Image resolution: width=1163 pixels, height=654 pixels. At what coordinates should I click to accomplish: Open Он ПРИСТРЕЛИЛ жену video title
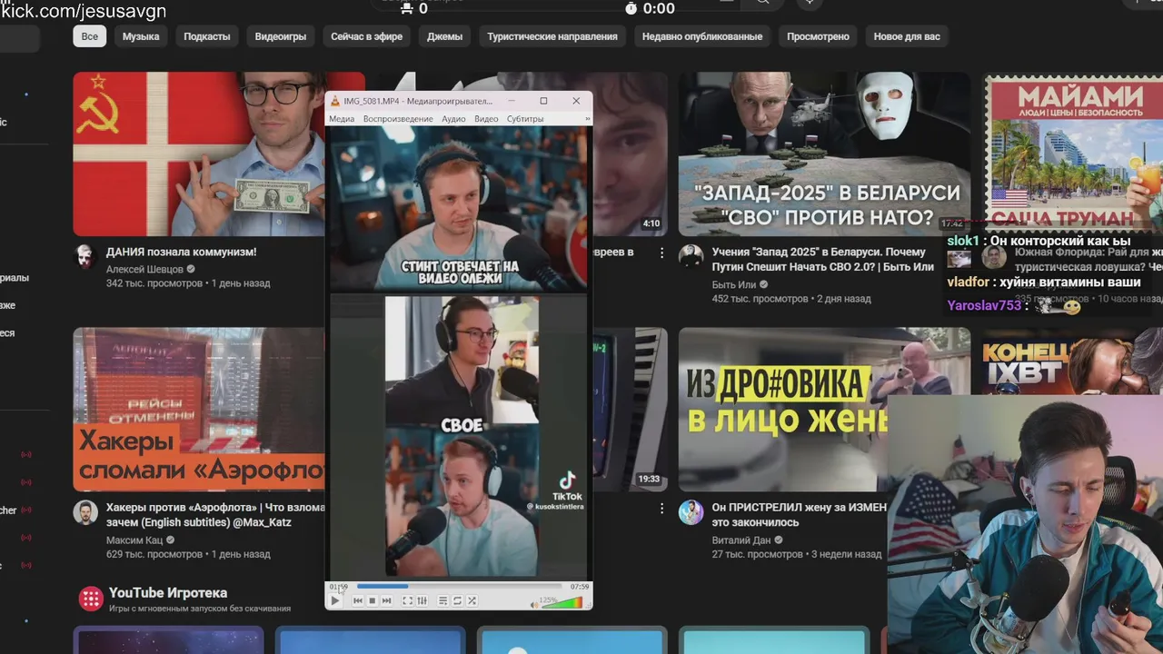(800, 515)
